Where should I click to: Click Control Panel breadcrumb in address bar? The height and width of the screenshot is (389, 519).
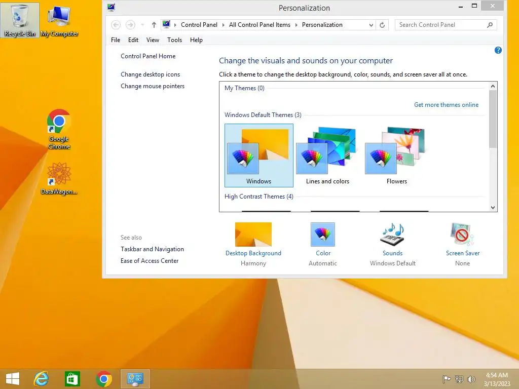[x=199, y=25]
